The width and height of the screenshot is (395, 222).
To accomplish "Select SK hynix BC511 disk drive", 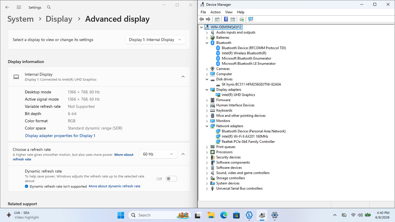I will click(251, 84).
